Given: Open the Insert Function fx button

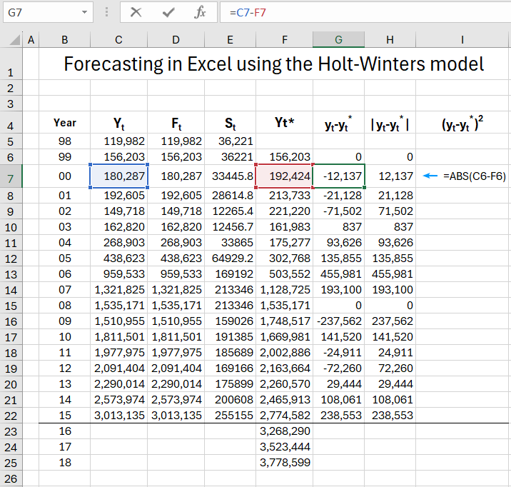Looking at the screenshot, I should pyautogui.click(x=200, y=12).
